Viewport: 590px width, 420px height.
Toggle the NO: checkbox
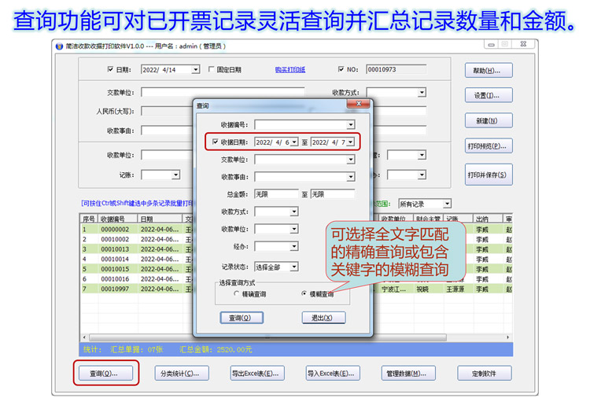341,69
